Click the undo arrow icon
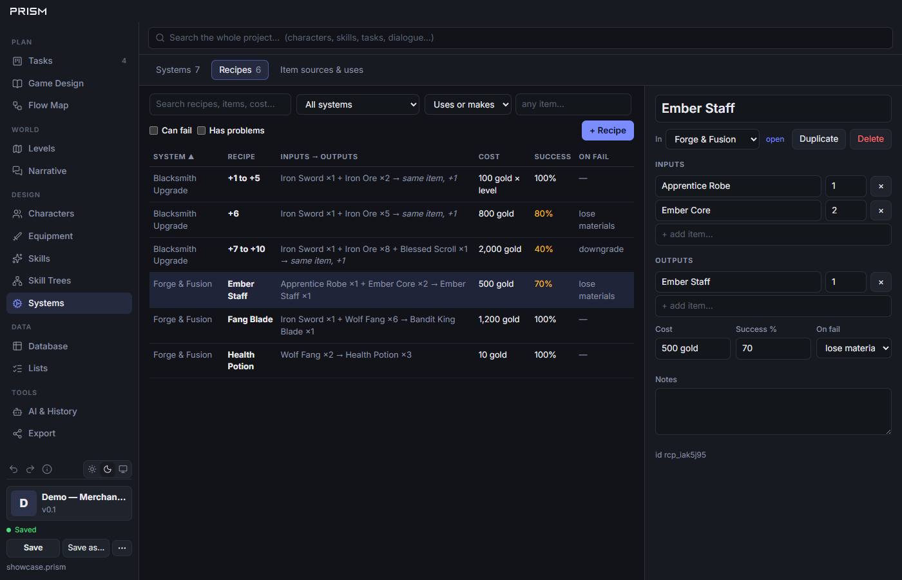Screen dimensions: 902x580 [14, 469]
